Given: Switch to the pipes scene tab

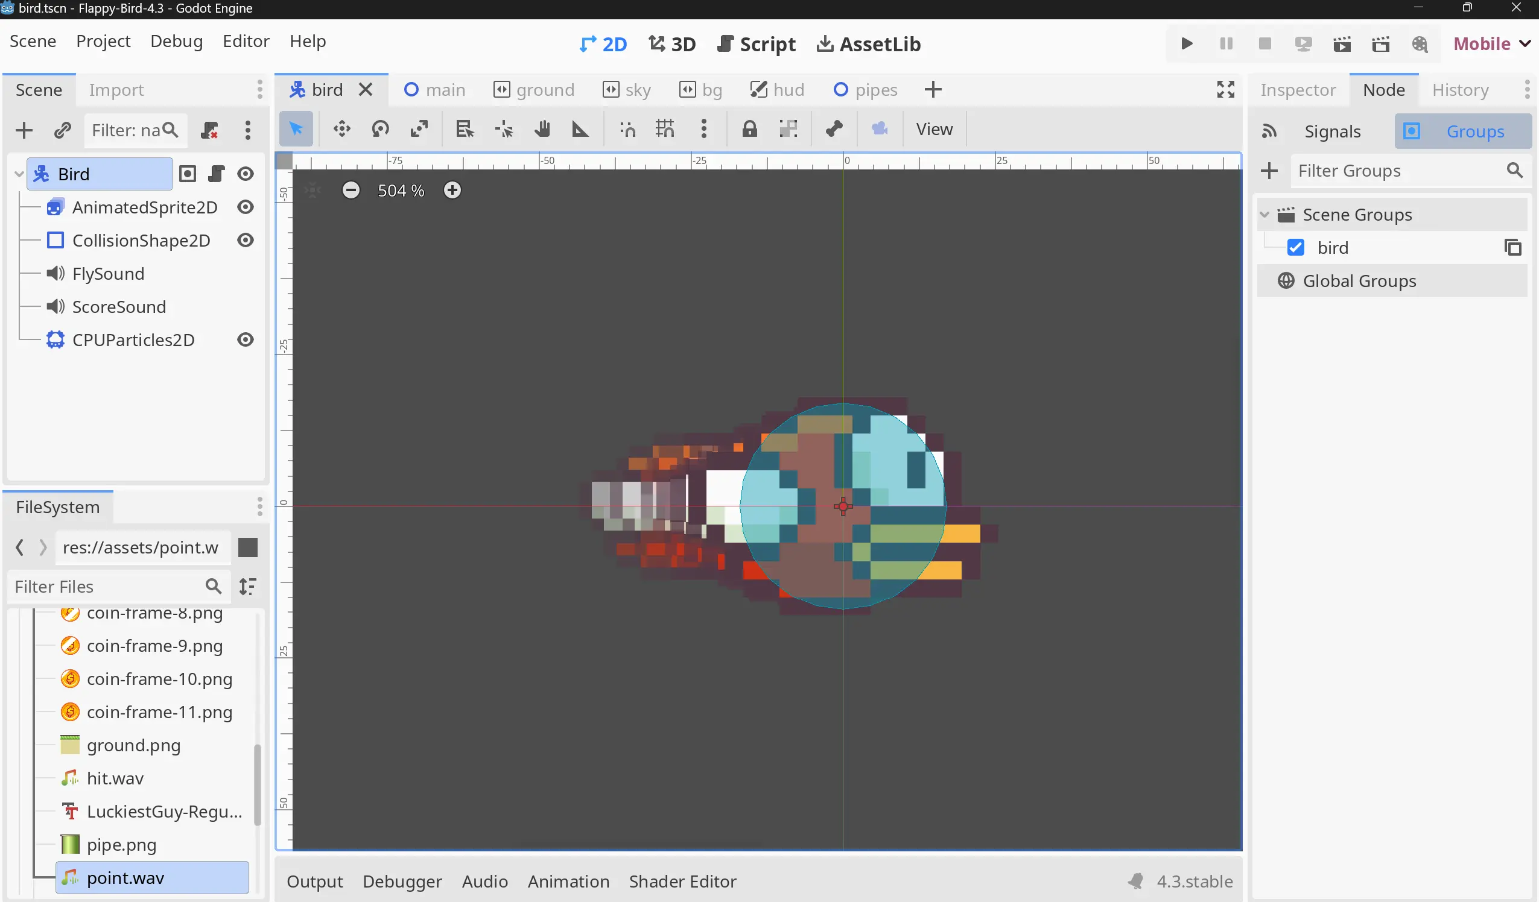Looking at the screenshot, I should pyautogui.click(x=865, y=90).
